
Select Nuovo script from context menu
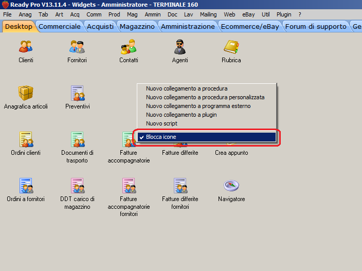[207, 123]
